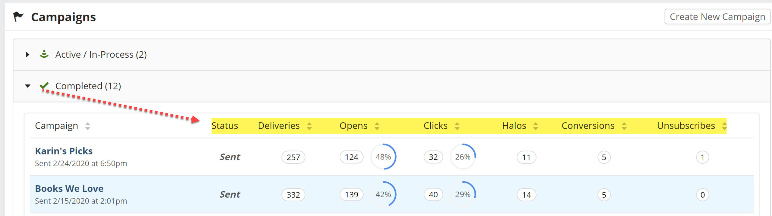Click the green Completed checkmark icon

tap(44, 86)
